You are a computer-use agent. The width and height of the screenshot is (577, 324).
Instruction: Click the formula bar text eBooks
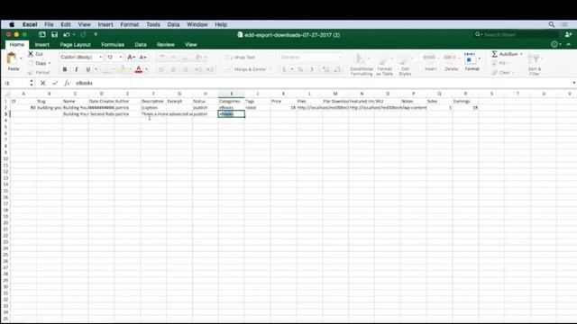pyautogui.click(x=84, y=83)
